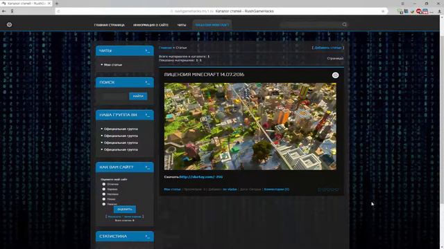
Task: Click the Minecraft city article image
Action: pyautogui.click(x=250, y=127)
